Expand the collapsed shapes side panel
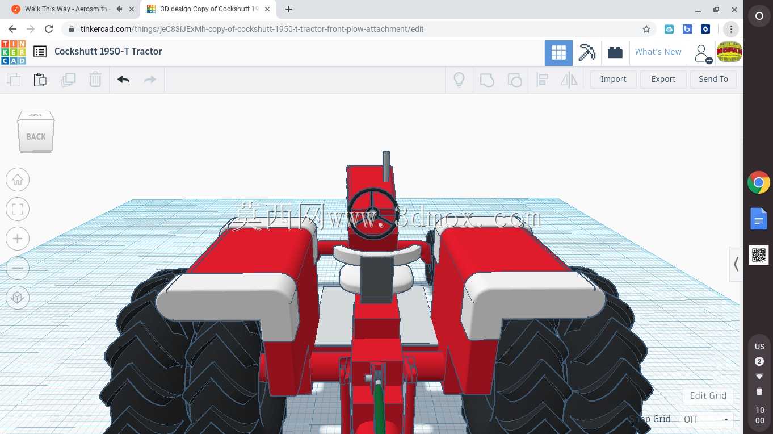This screenshot has width=773, height=434. point(736,264)
